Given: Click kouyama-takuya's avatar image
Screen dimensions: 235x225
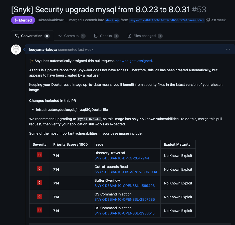Looking at the screenshot, I should point(16,50).
